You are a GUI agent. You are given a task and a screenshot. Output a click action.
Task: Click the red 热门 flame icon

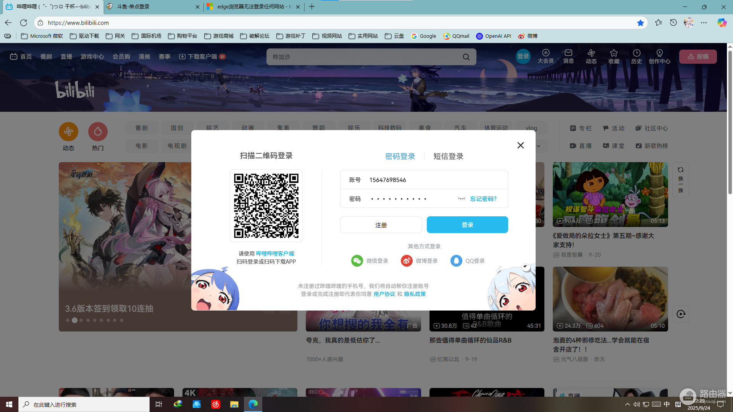[x=98, y=132]
